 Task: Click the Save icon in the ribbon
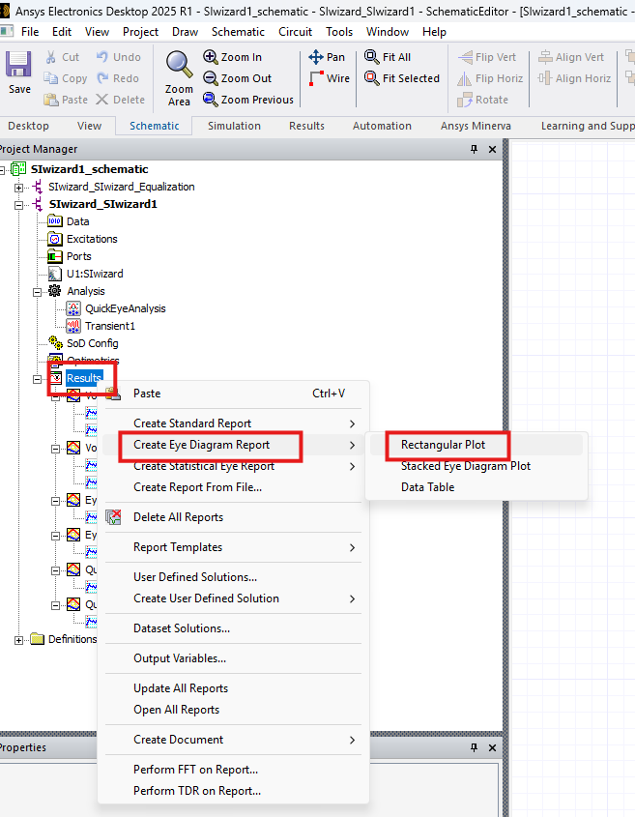(18, 65)
